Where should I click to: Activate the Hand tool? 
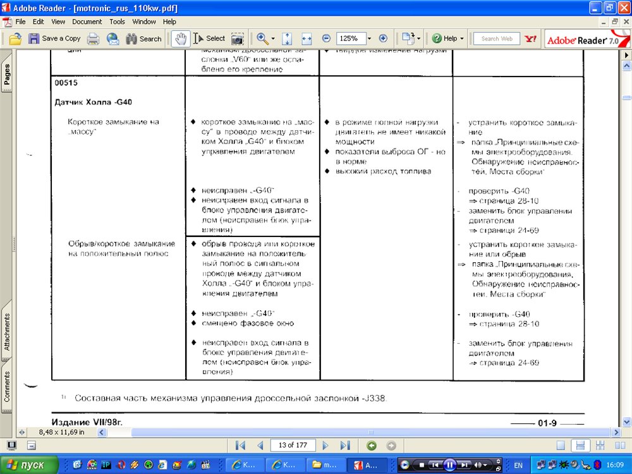coord(180,39)
